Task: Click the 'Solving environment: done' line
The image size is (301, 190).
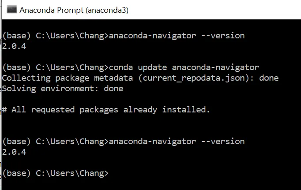Action: tap(63, 89)
